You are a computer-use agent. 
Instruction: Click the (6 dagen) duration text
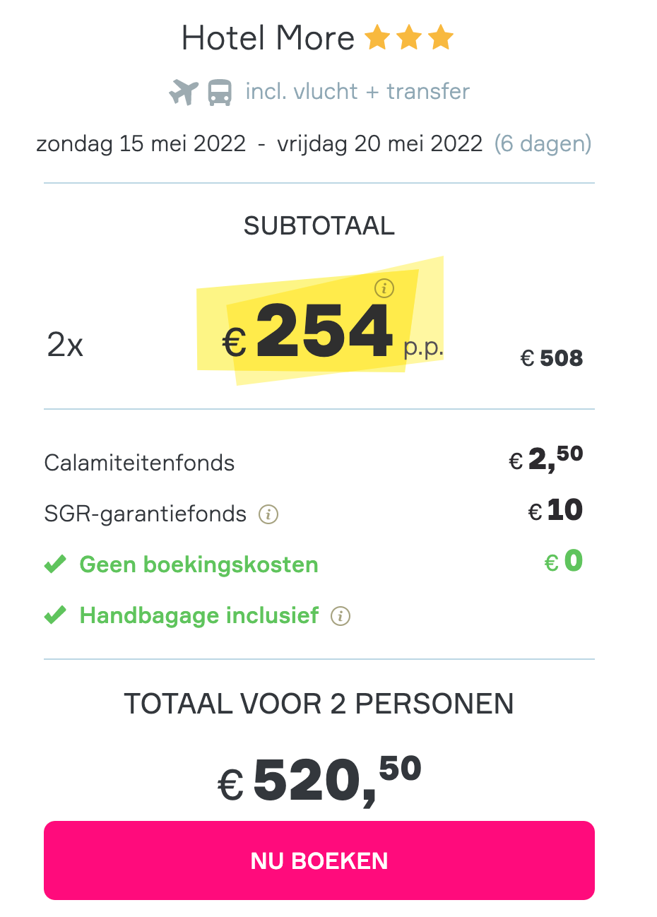(x=543, y=143)
